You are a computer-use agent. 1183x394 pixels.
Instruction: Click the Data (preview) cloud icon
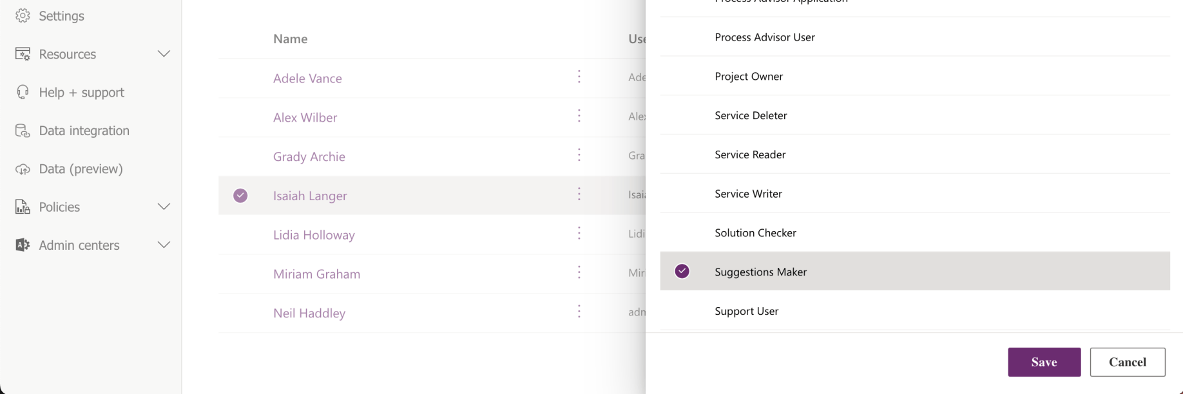(23, 169)
